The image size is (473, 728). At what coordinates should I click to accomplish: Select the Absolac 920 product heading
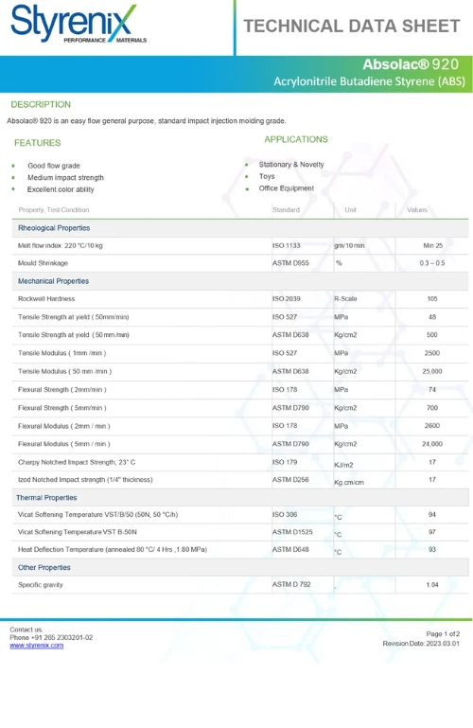point(411,64)
